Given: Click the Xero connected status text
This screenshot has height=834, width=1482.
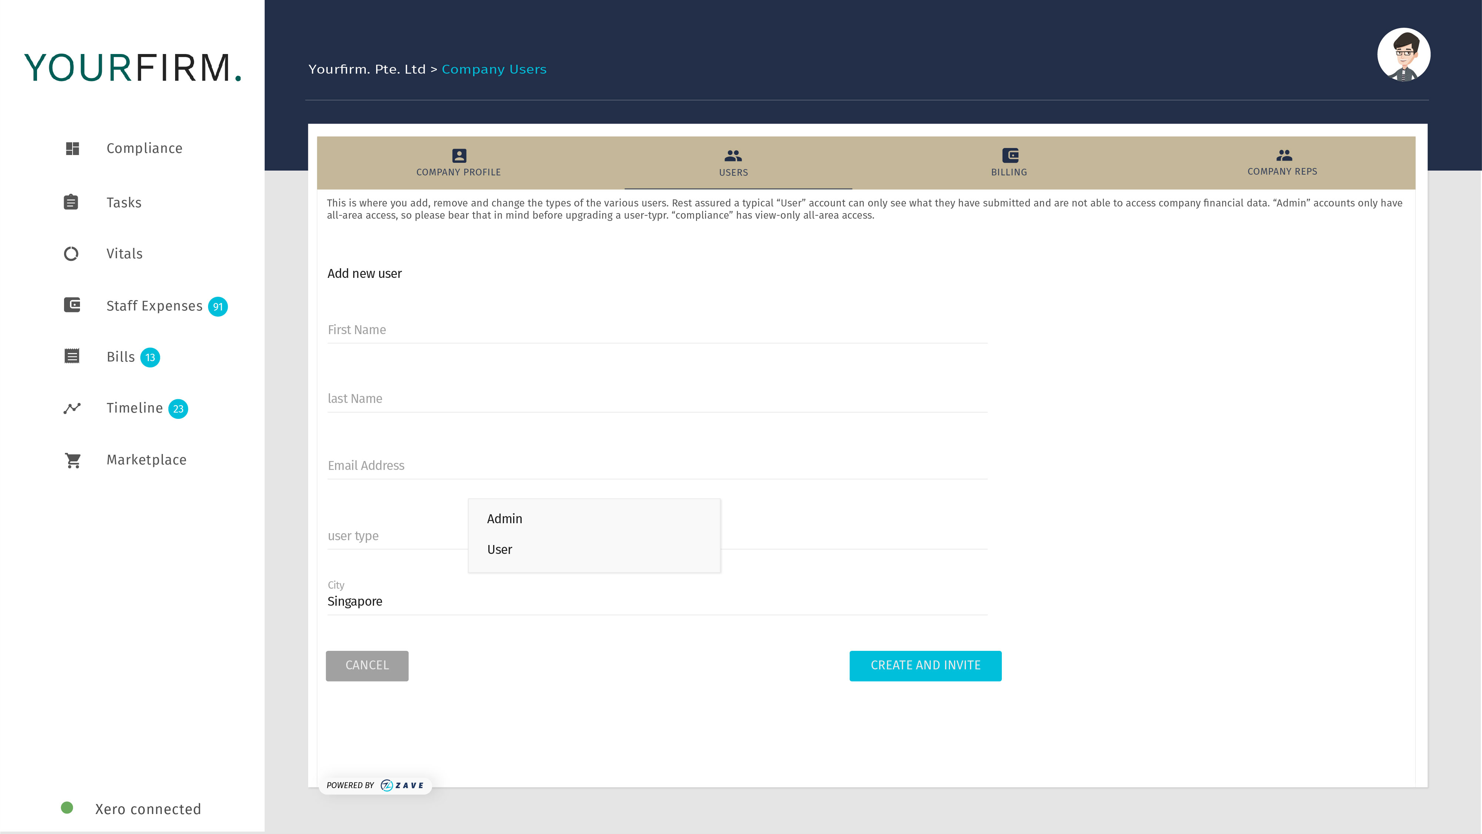Looking at the screenshot, I should tap(148, 809).
